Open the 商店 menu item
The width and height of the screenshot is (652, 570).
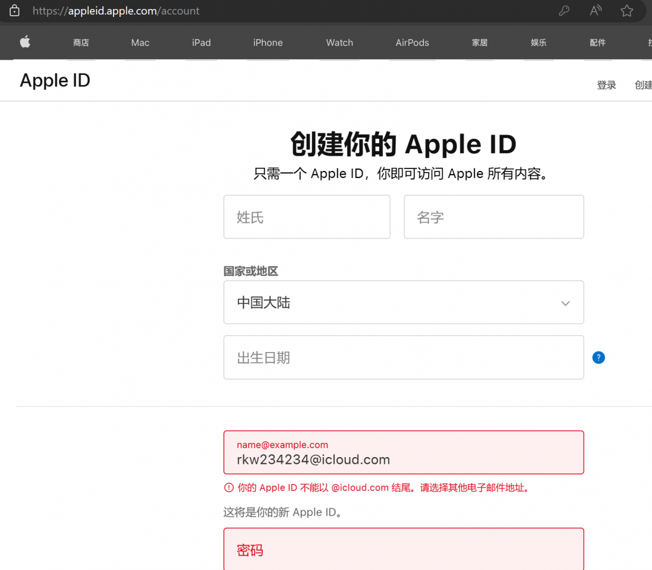(81, 42)
